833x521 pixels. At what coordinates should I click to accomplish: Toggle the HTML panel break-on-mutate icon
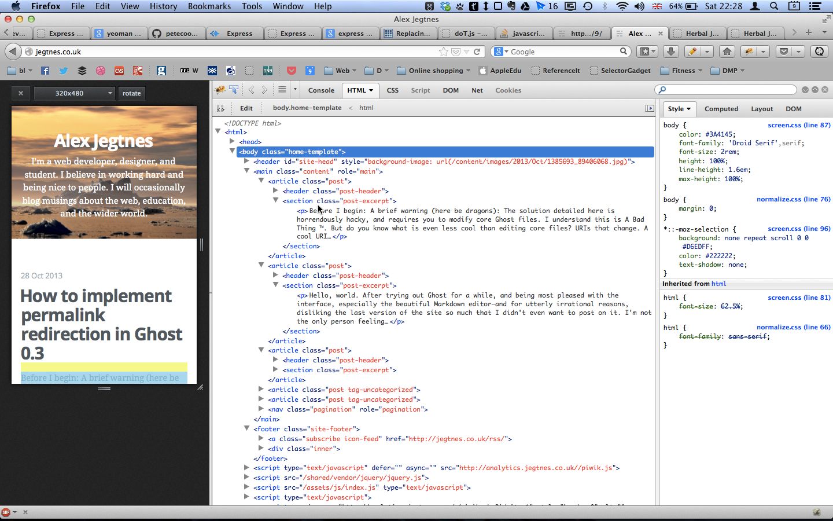(x=220, y=108)
